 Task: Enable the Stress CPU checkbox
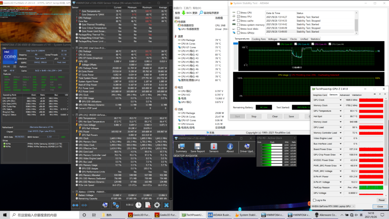pos(238,13)
